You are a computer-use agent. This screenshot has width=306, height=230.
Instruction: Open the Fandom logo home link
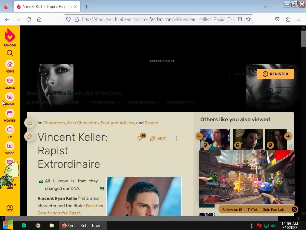(x=10, y=37)
